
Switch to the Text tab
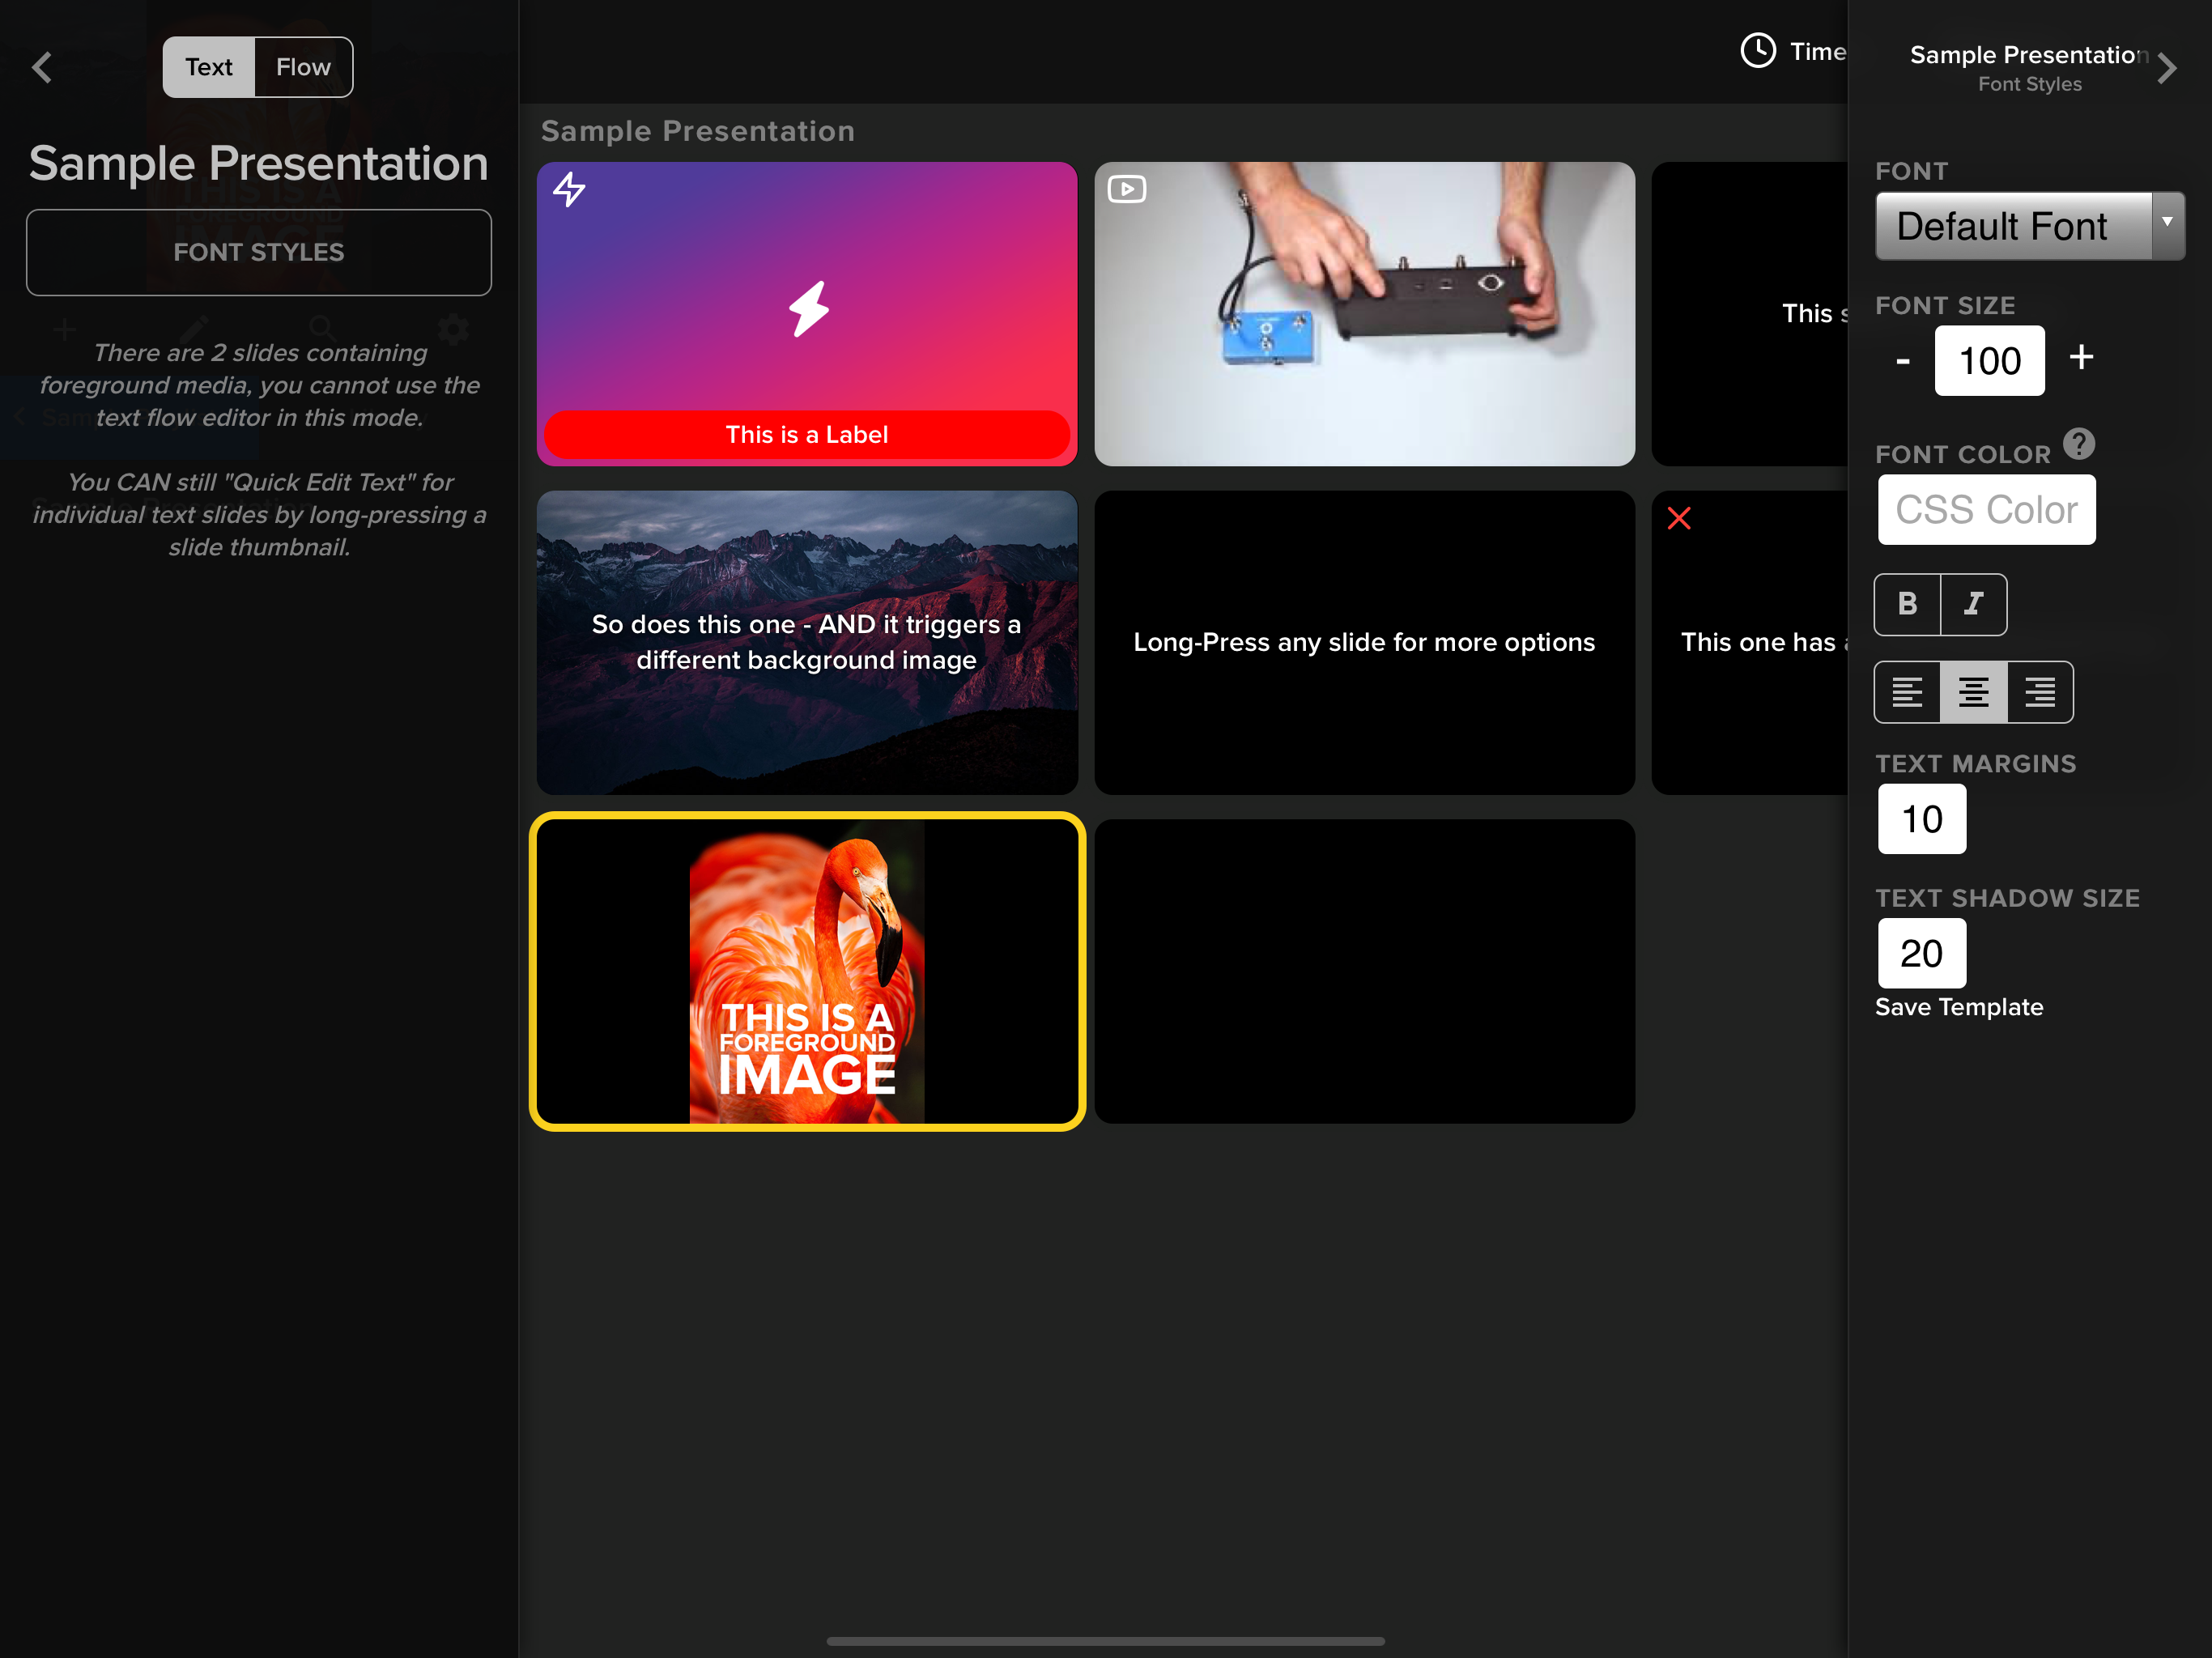209,67
